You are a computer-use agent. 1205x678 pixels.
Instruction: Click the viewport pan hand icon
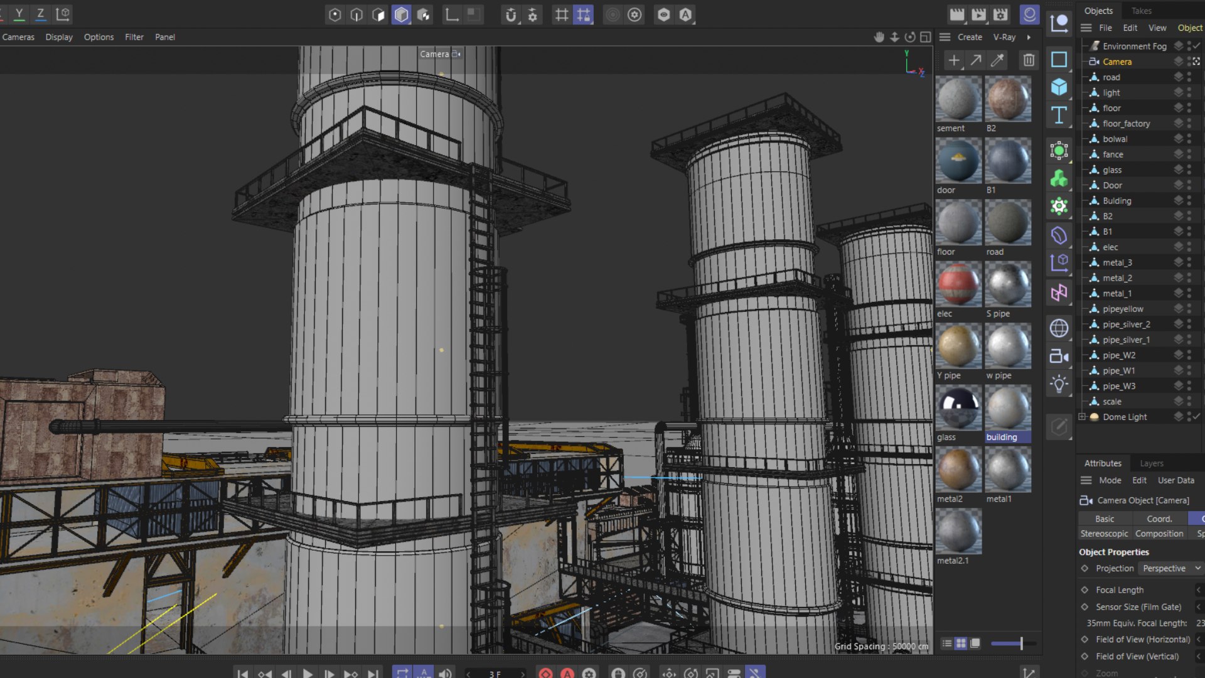click(x=879, y=37)
